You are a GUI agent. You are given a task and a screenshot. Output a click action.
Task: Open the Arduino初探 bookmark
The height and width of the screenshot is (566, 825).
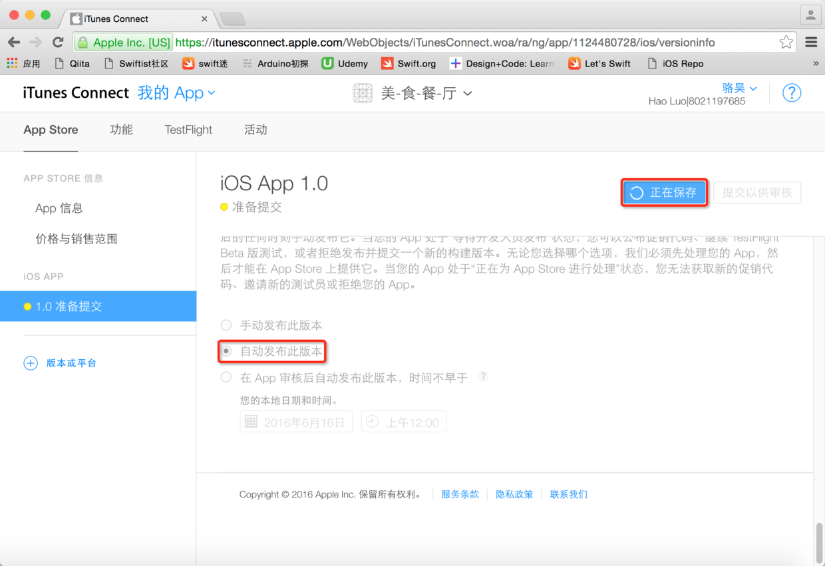[275, 63]
